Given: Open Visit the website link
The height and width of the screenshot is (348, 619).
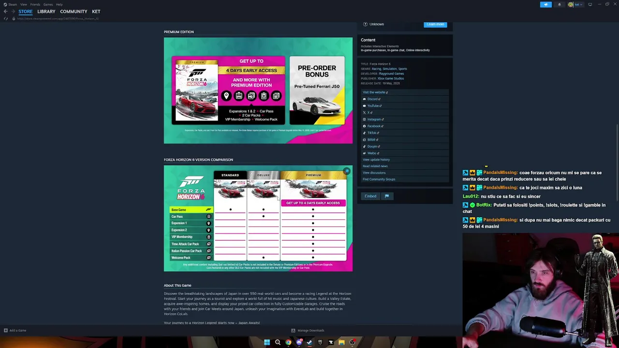Looking at the screenshot, I should click(375, 92).
